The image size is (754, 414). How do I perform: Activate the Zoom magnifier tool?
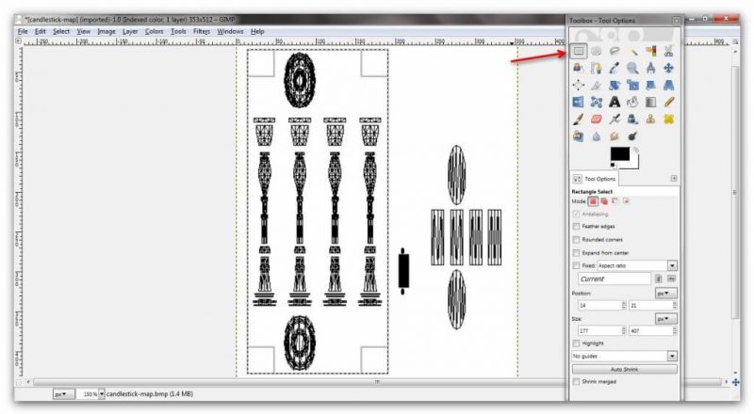coord(632,69)
